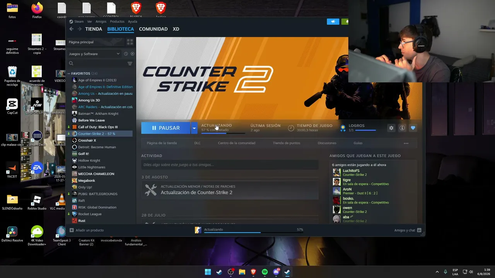Show recent activity via clock icon

126,54
